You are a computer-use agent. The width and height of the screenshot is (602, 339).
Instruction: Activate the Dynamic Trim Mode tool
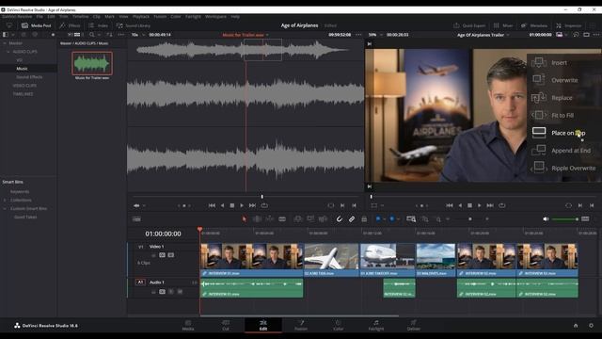tap(270, 219)
